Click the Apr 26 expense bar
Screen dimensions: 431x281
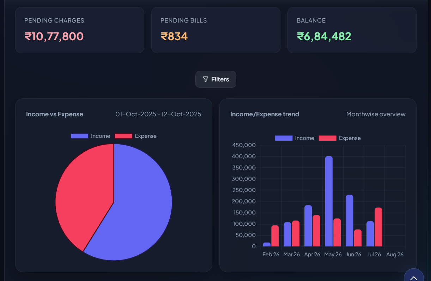(x=316, y=231)
